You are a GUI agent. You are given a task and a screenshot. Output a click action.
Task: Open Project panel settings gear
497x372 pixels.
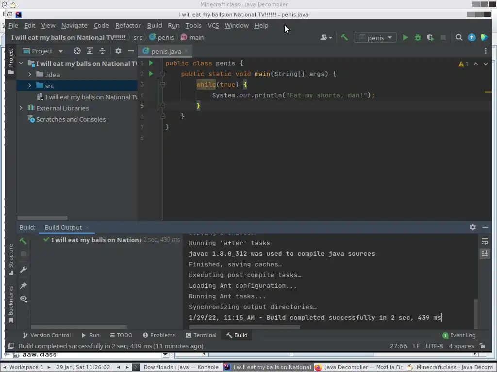(x=118, y=51)
